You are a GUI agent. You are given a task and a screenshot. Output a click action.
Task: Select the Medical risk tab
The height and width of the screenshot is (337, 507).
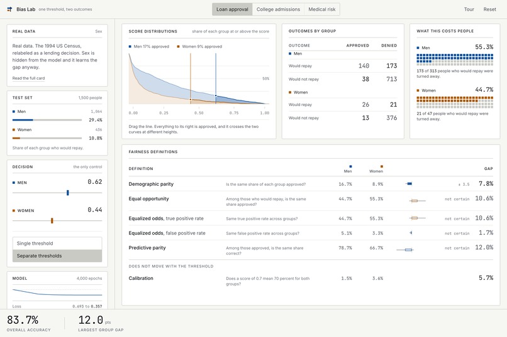[322, 9]
